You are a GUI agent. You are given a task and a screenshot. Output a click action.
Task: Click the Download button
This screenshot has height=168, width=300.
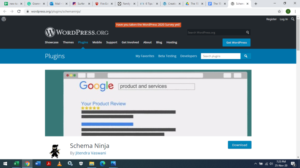(239, 145)
